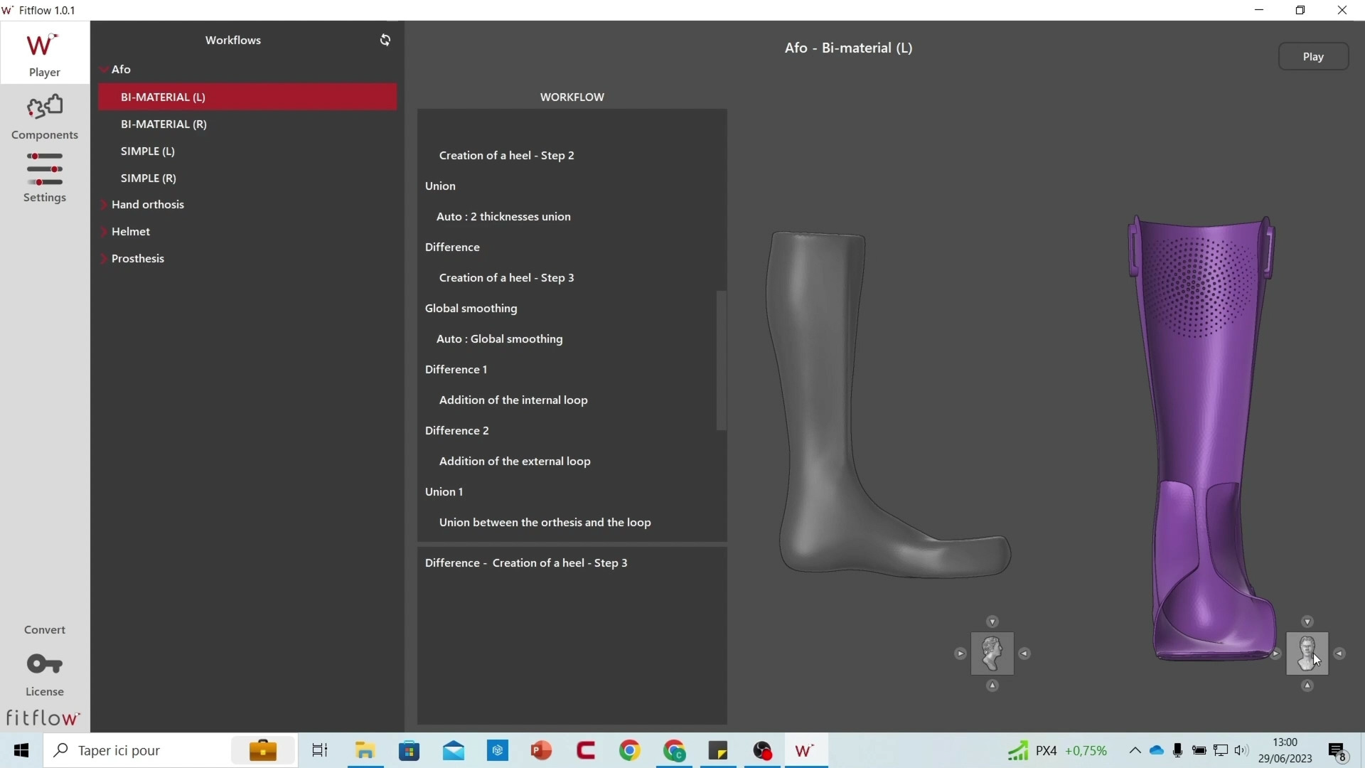Open the Player section

tap(44, 54)
